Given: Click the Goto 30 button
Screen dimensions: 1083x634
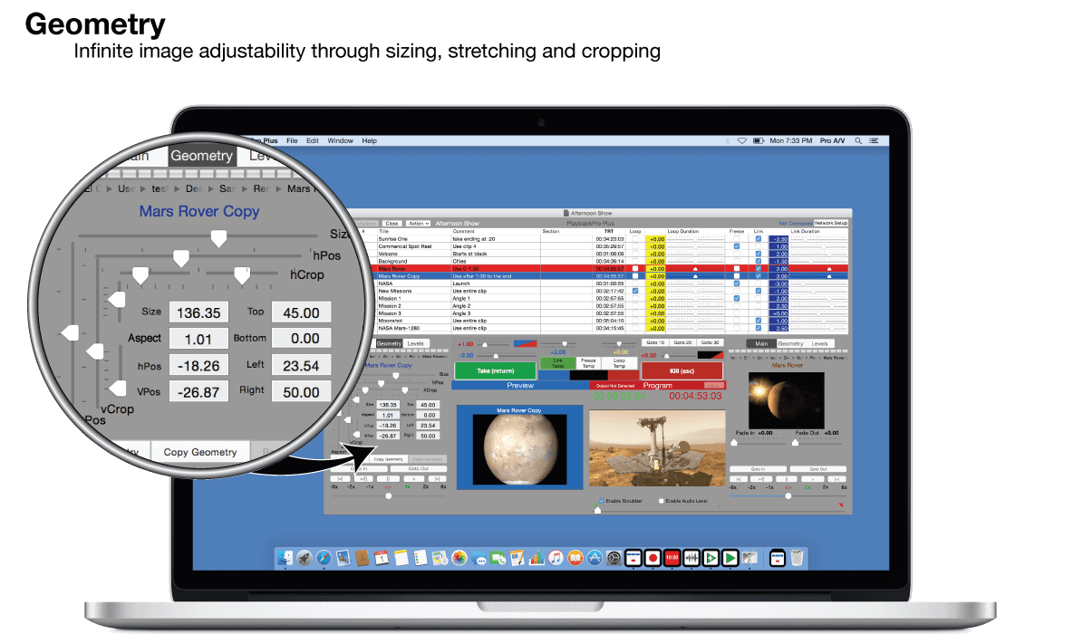Looking at the screenshot, I should [710, 342].
